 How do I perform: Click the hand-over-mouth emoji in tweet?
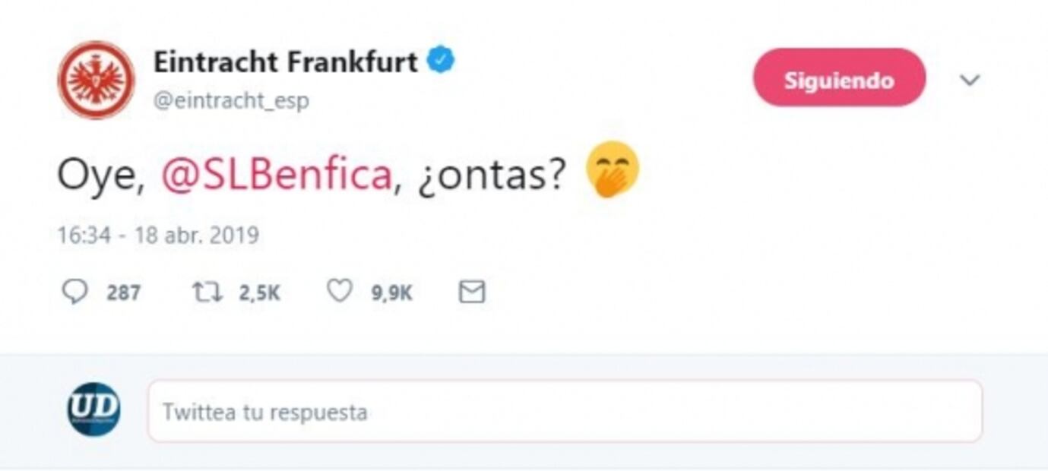[x=613, y=171]
